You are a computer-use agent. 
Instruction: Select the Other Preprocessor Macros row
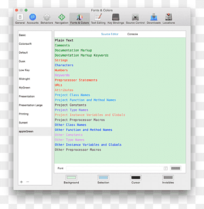click(120, 150)
